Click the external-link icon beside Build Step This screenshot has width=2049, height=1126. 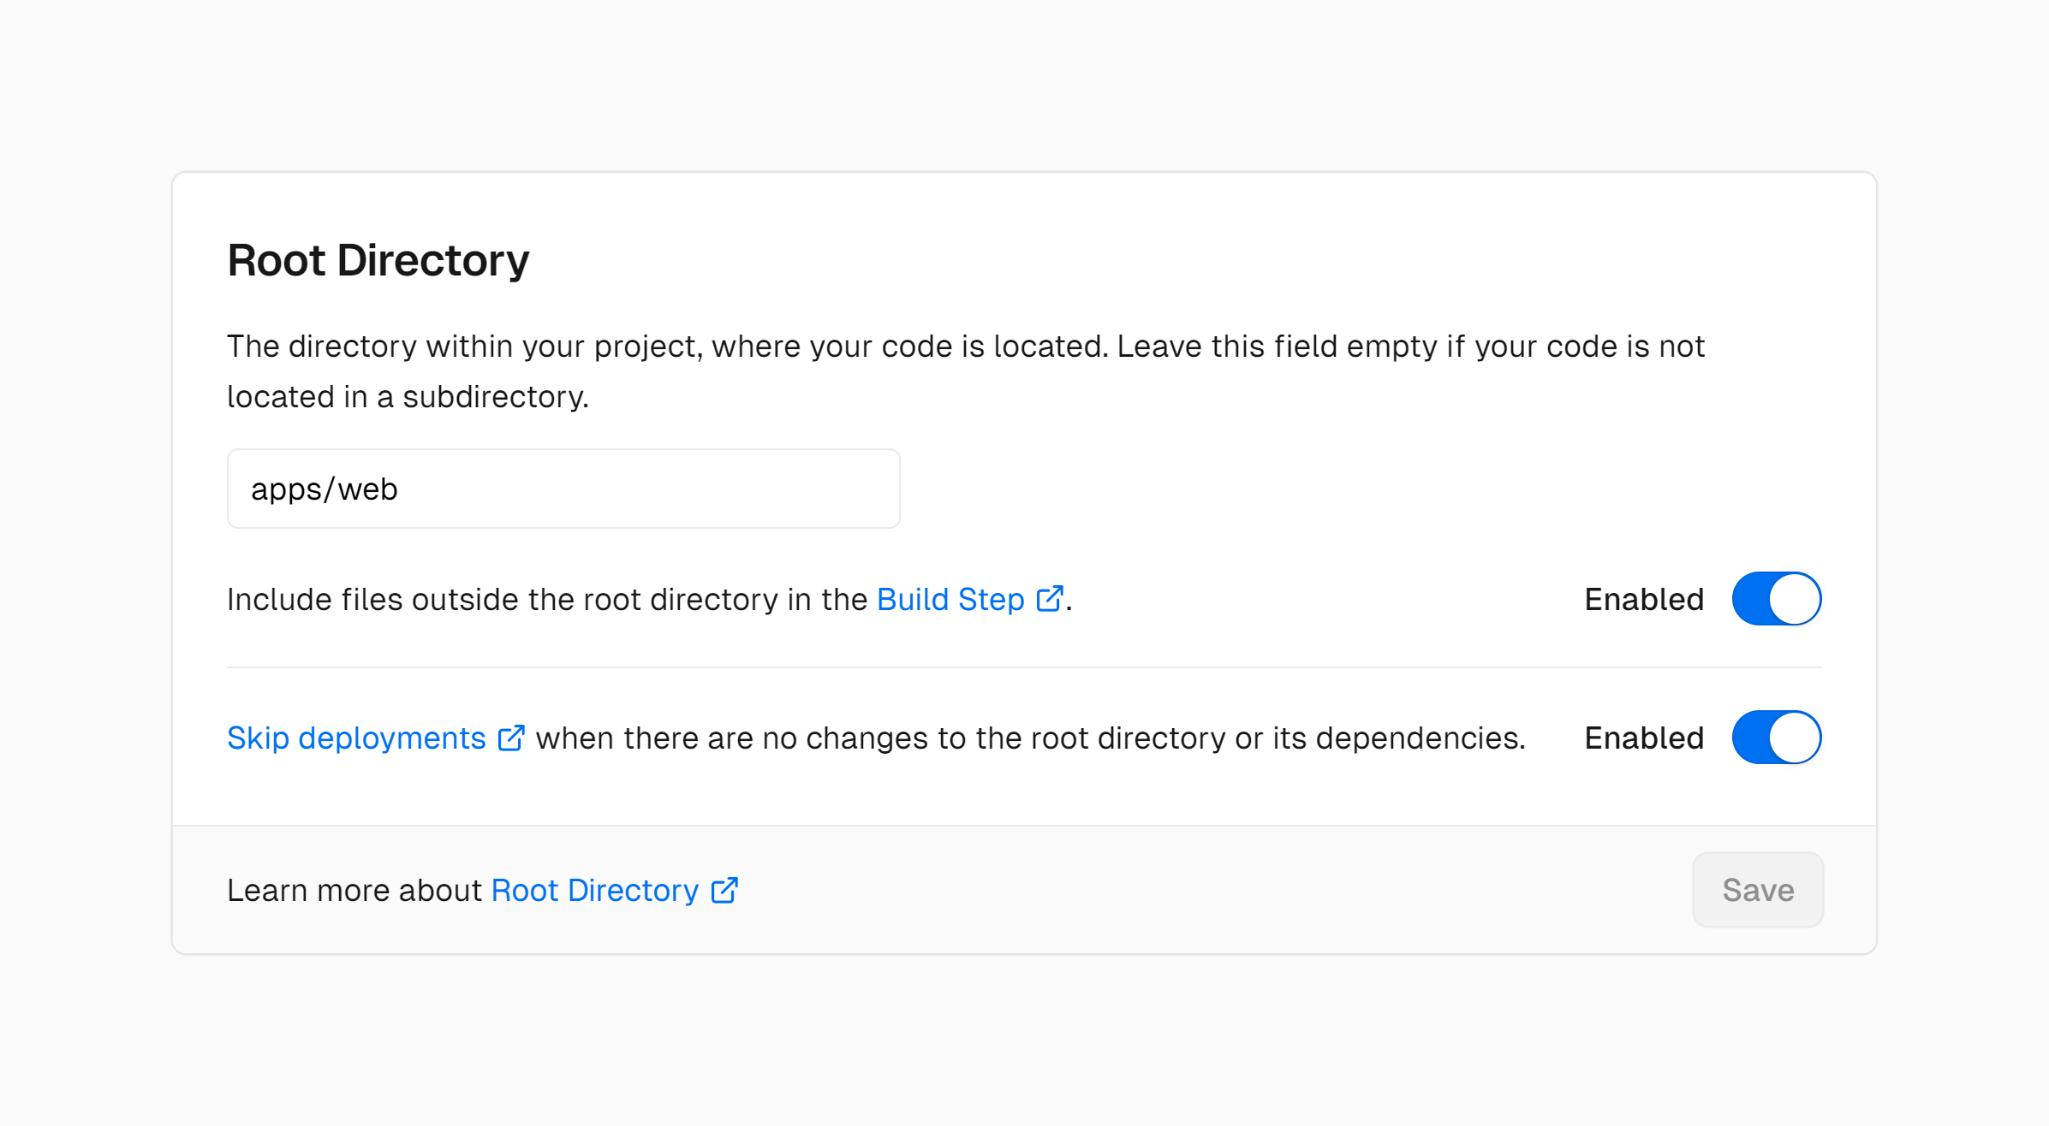[1051, 598]
